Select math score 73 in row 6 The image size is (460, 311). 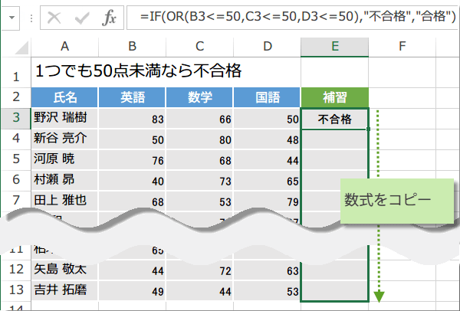click(x=199, y=180)
